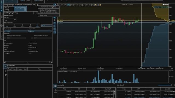The image size is (175, 98).
Task: Choose Set for XRP/EUR on kraken
Action: coord(48,10)
